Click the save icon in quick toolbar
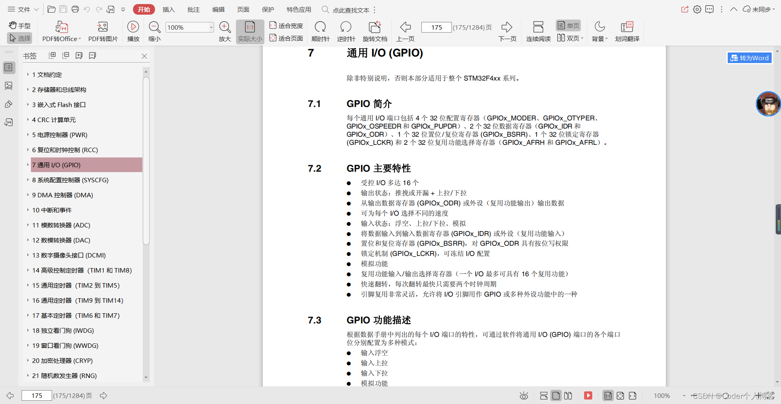The width and height of the screenshot is (781, 404). 63,9
